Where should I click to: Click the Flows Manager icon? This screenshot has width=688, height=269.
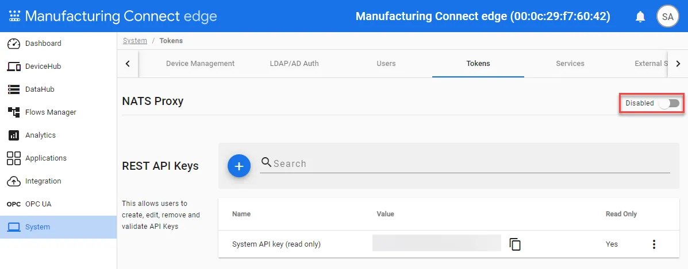pos(14,112)
